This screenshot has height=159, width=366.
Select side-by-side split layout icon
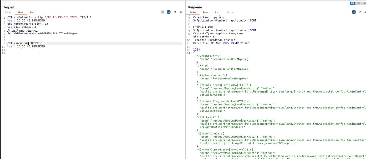point(353,3)
